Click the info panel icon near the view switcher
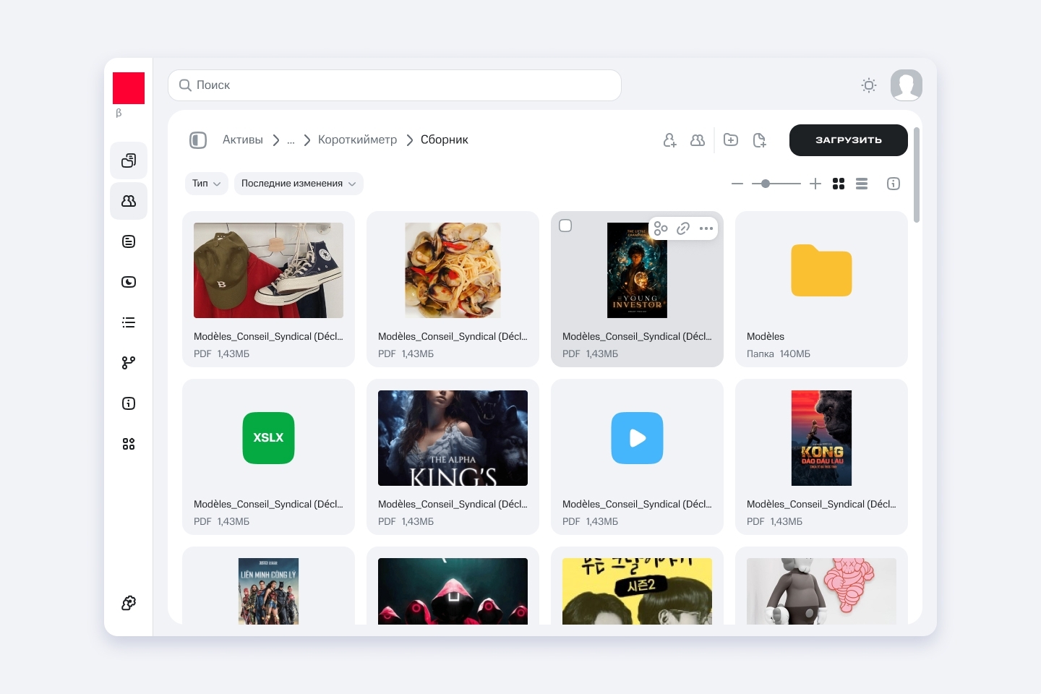 894,184
